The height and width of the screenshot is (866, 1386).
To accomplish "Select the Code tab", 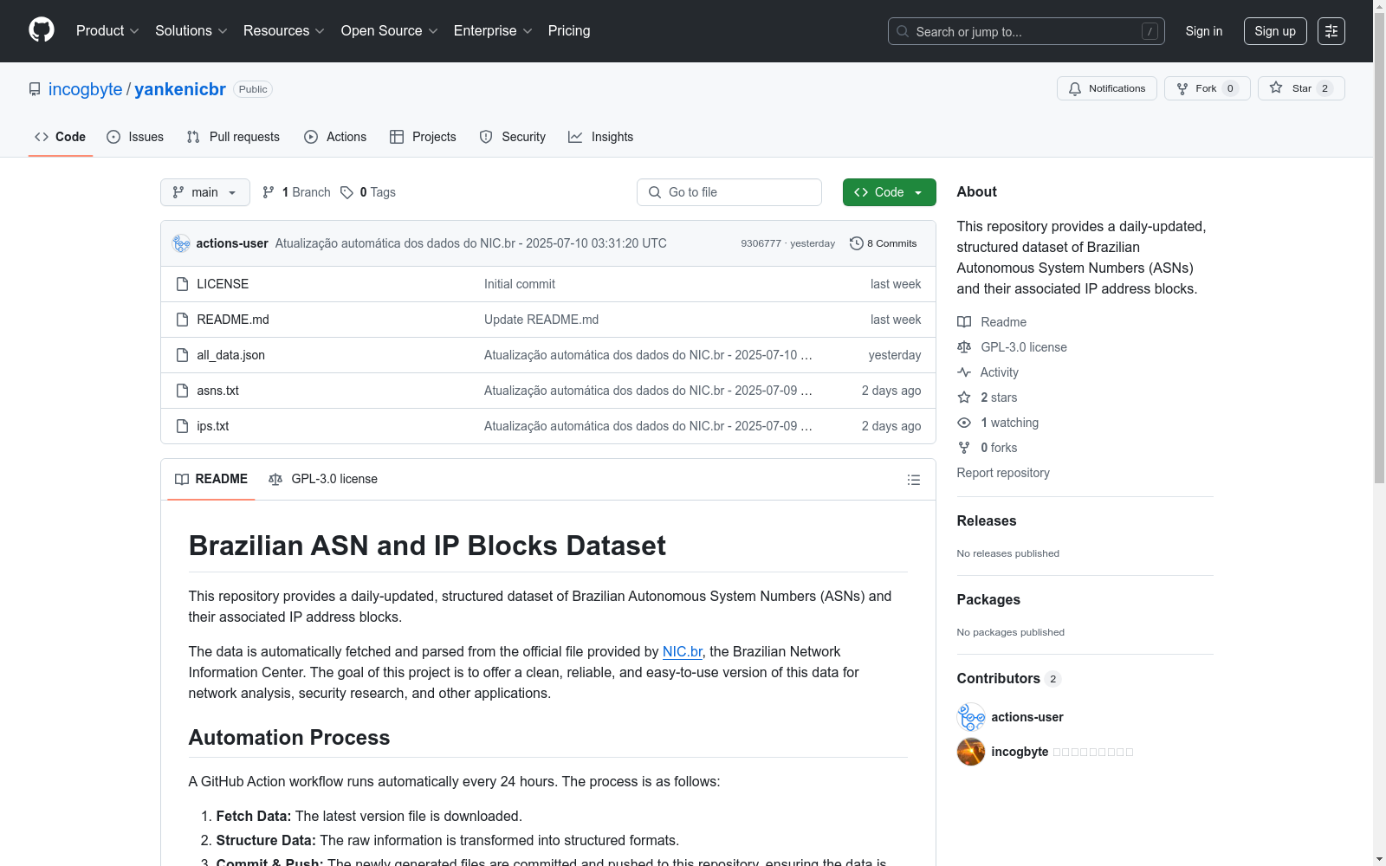I will pyautogui.click(x=61, y=137).
